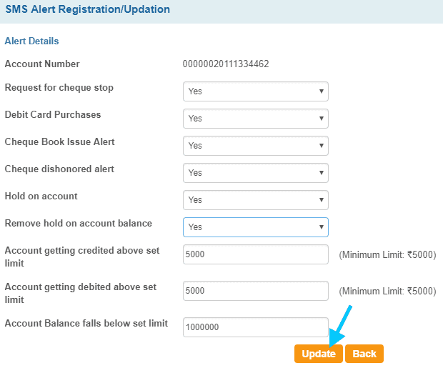Focus the debited above set limit field
Image resolution: width=443 pixels, height=373 pixels.
click(255, 291)
